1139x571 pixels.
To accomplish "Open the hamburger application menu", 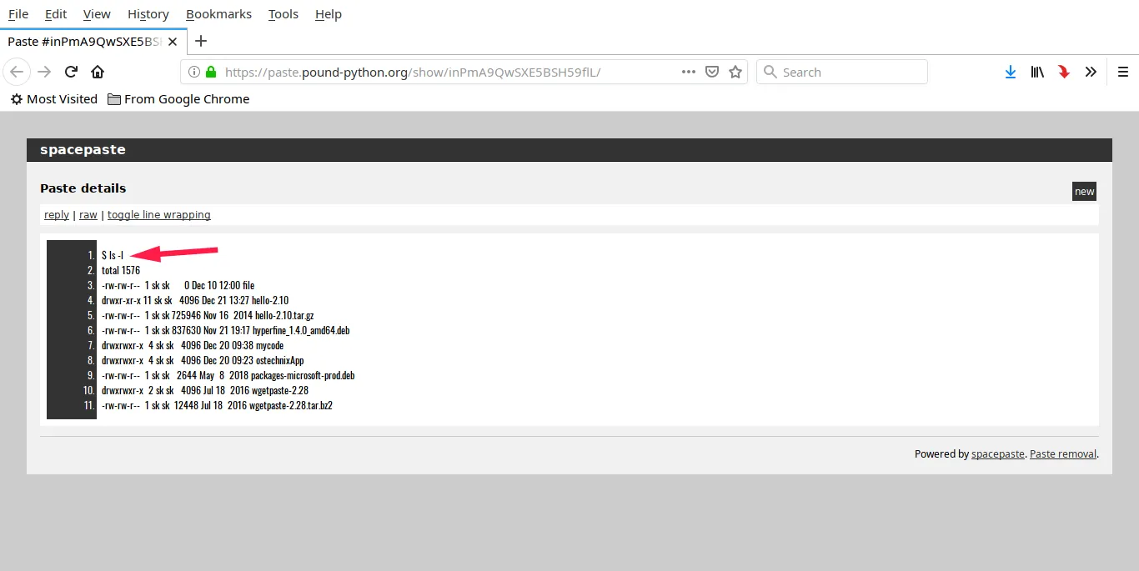I will 1123,72.
